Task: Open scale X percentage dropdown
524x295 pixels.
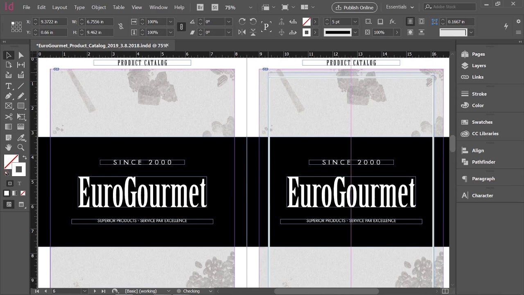Action: (171, 22)
